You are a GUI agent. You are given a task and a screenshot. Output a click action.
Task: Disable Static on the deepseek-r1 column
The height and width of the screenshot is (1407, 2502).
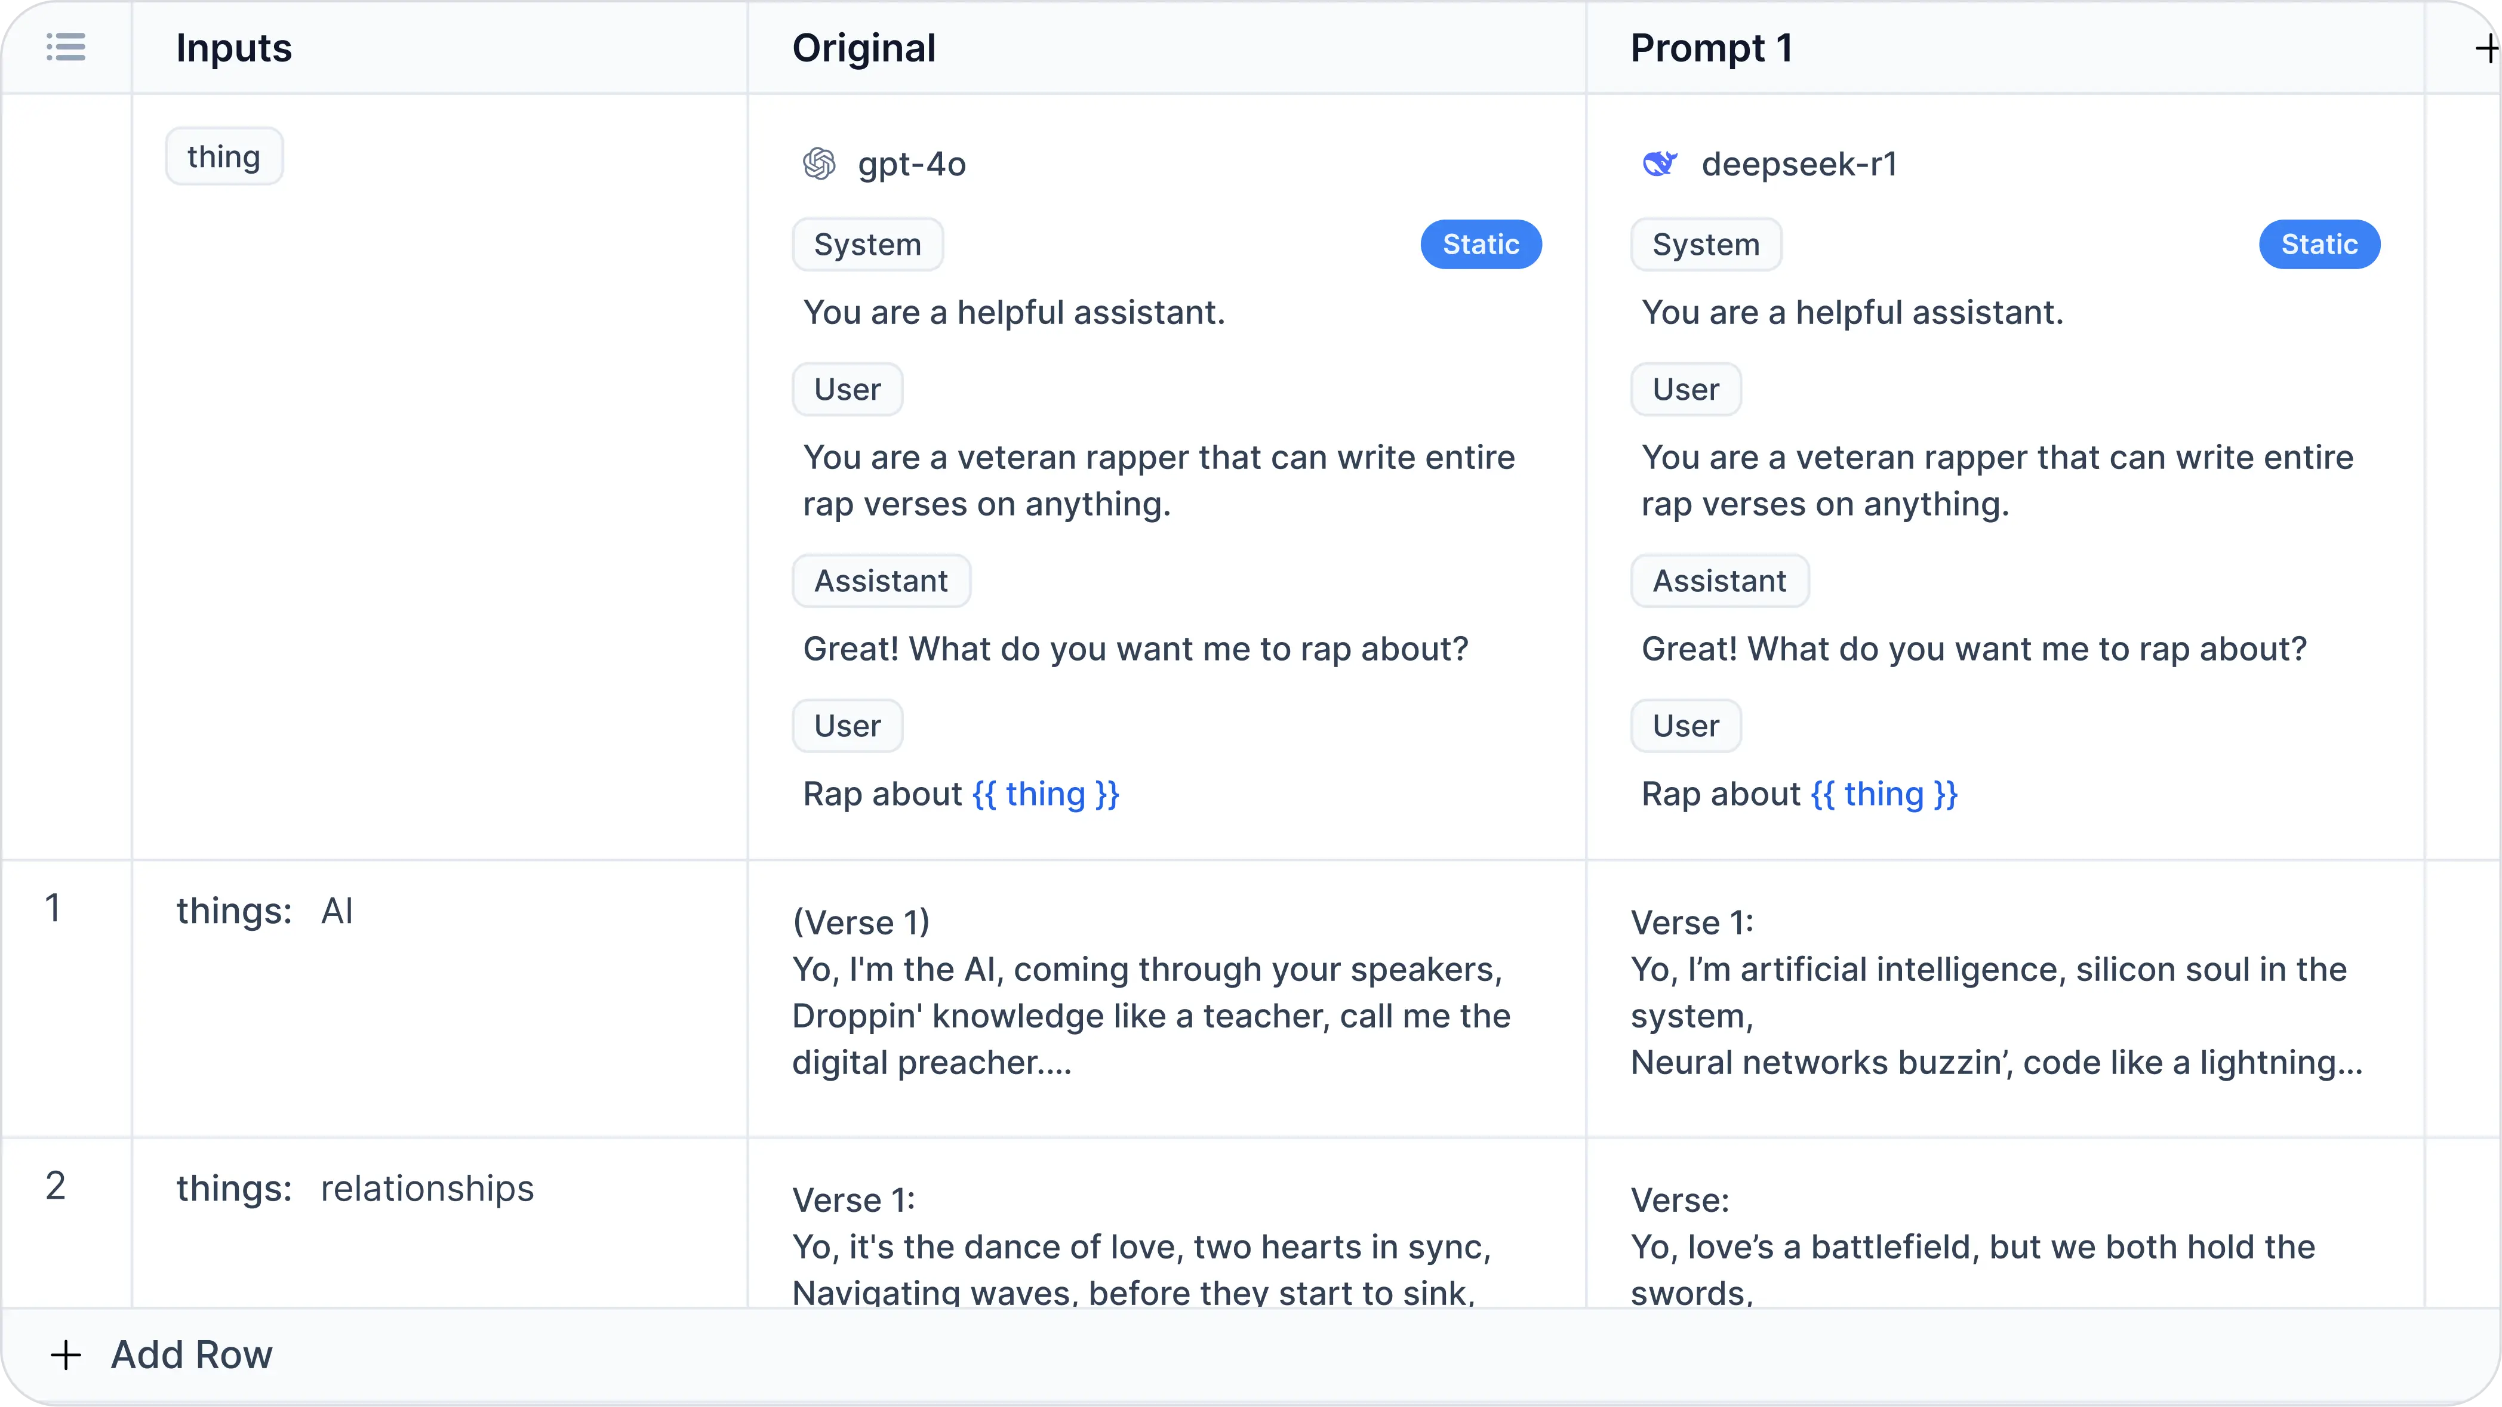2319,243
